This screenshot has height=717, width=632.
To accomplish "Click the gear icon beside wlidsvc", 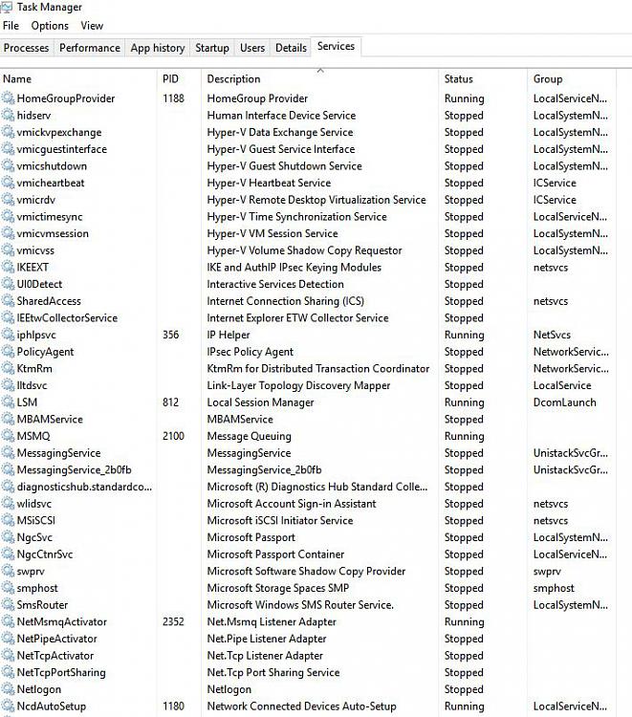I will (8, 504).
